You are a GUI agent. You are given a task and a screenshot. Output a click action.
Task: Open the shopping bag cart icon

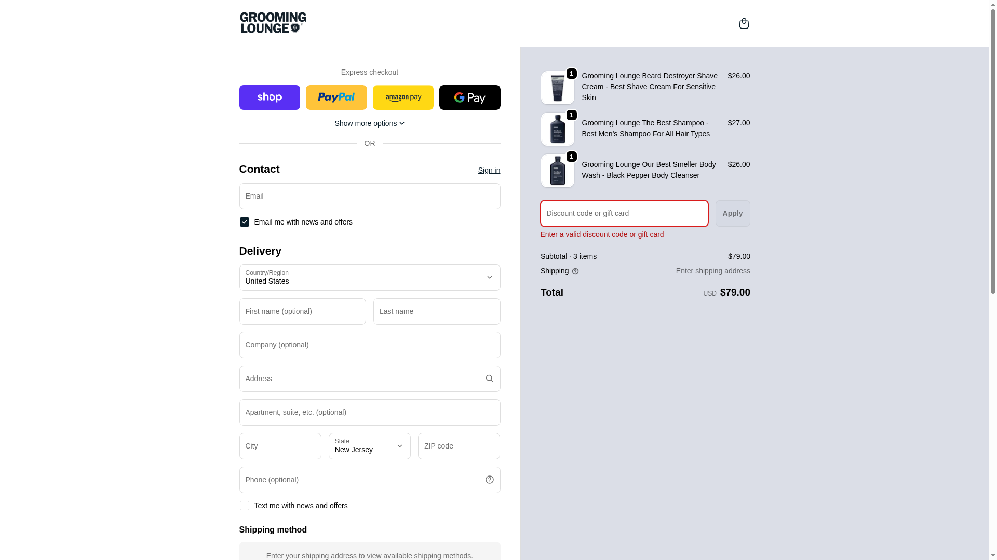pyautogui.click(x=744, y=23)
